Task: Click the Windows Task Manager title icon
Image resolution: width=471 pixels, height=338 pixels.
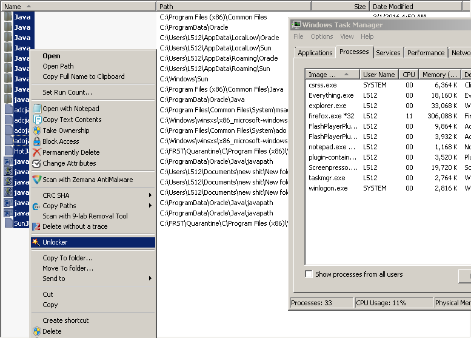Action: (297, 25)
